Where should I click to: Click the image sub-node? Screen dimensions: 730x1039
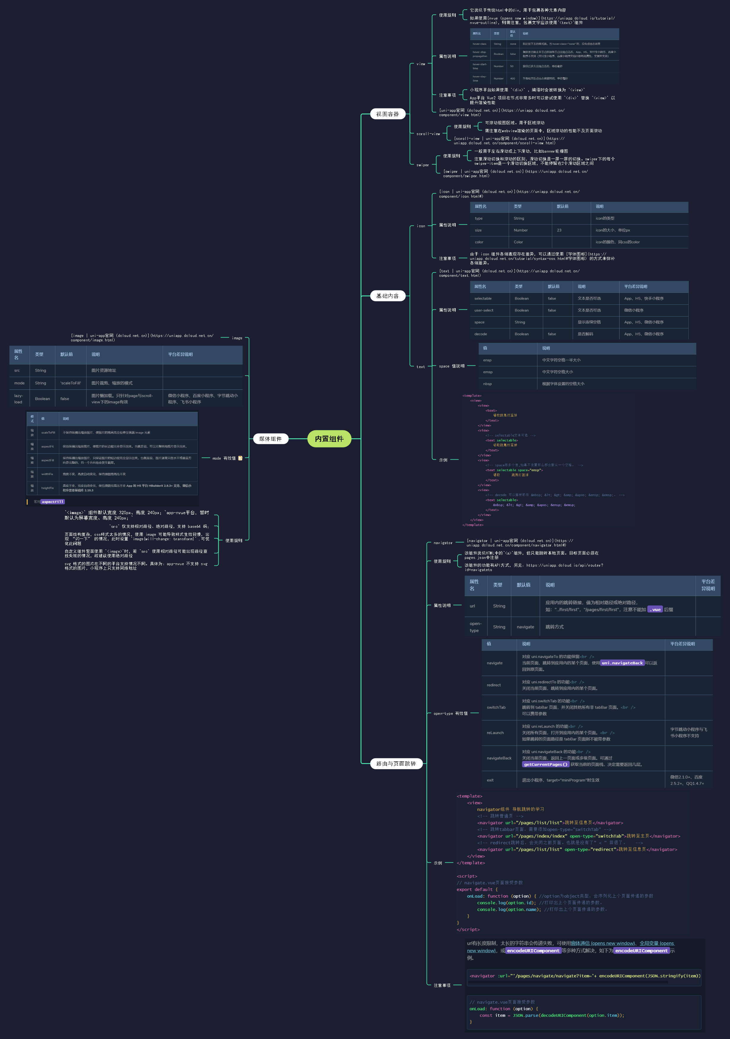coord(237,338)
